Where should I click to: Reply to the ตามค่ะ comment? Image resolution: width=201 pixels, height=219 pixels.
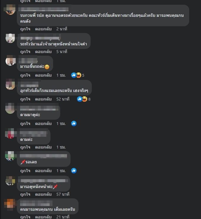coord(43,147)
